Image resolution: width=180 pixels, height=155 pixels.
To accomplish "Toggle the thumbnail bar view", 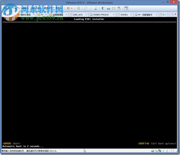I will (108, 8).
